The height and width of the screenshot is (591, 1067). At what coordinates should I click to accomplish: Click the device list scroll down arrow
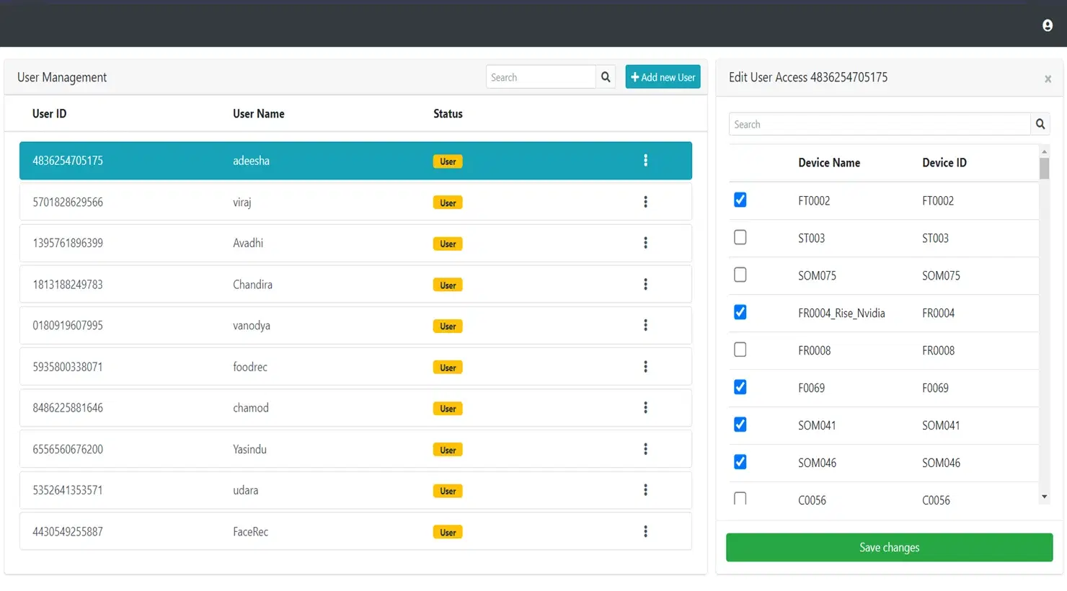(1044, 497)
